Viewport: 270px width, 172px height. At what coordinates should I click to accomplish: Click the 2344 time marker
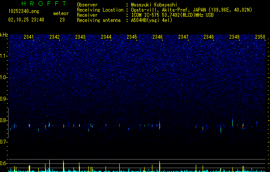pyautogui.click(x=106, y=37)
